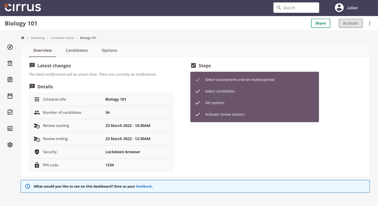Screen dimensions: 378x206
Task: Click the Review ending icon
Action: [x=37, y=139]
